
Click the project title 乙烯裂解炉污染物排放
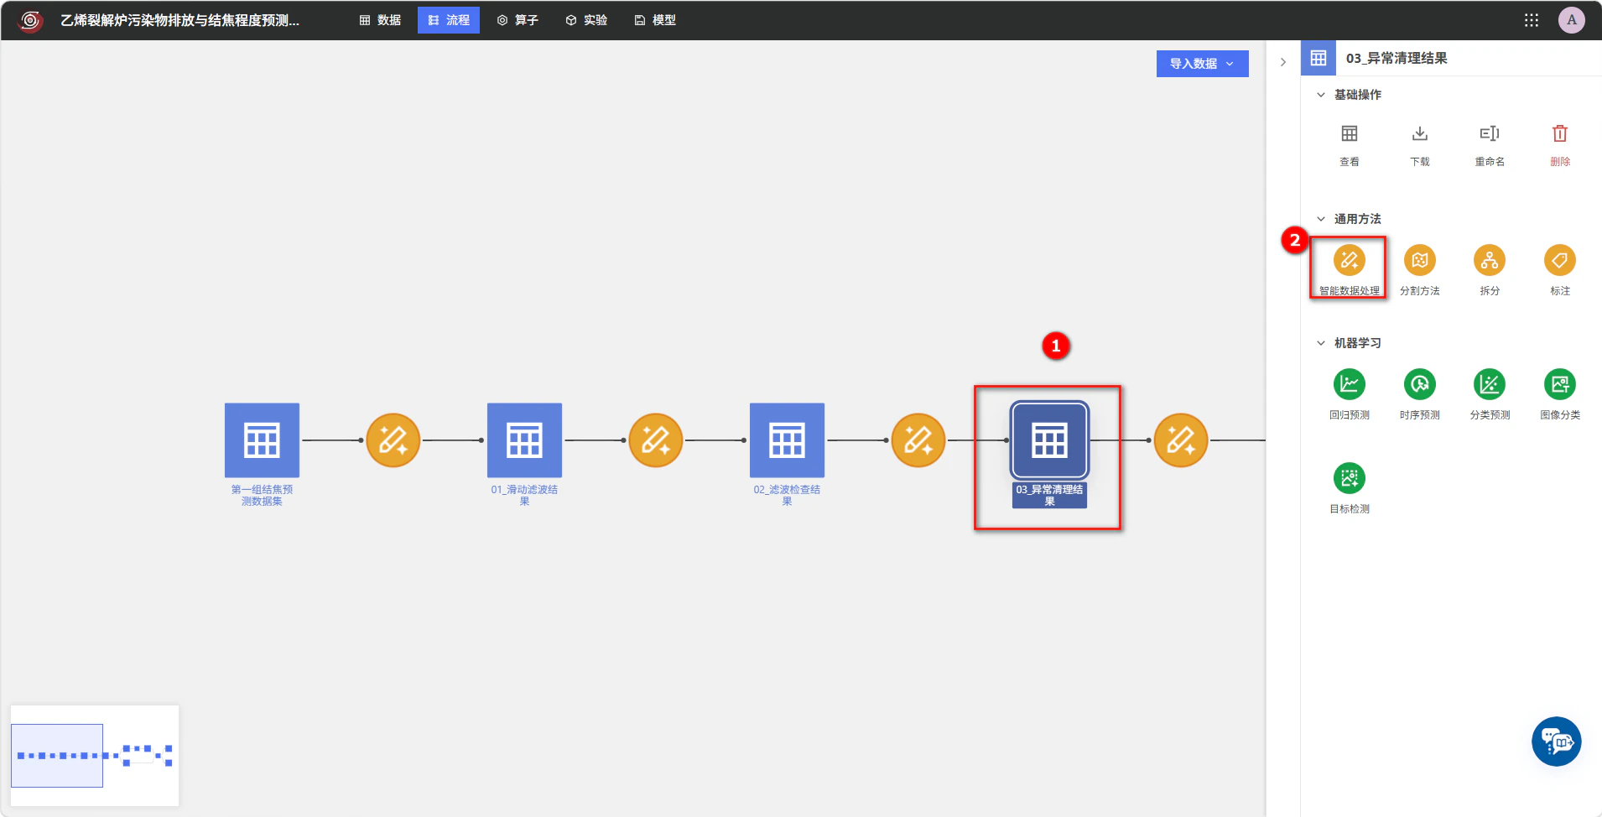tap(179, 20)
